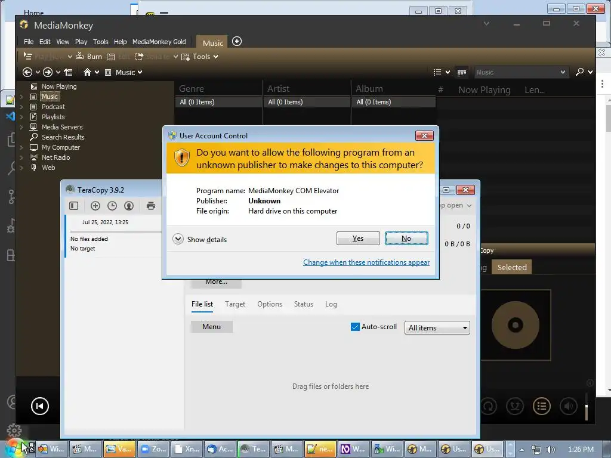Viewport: 611px width, 458px height.
Task: Toggle TeraCopy panel layout icon
Action: pyautogui.click(x=73, y=206)
